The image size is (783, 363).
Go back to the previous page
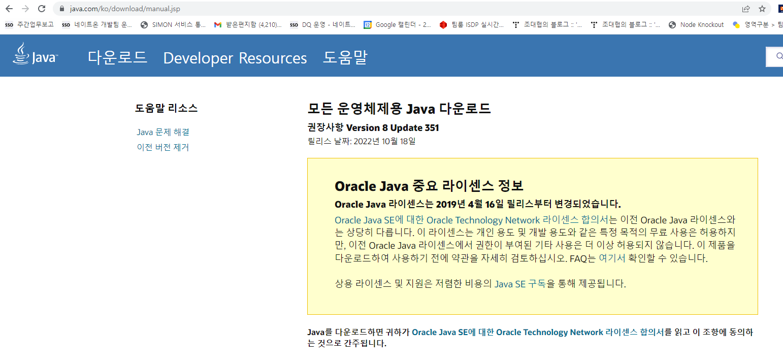9,9
